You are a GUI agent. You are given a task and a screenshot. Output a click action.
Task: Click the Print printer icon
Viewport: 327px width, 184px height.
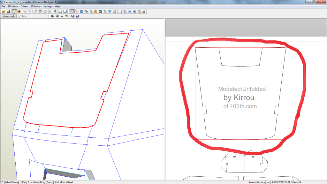tap(144, 11)
